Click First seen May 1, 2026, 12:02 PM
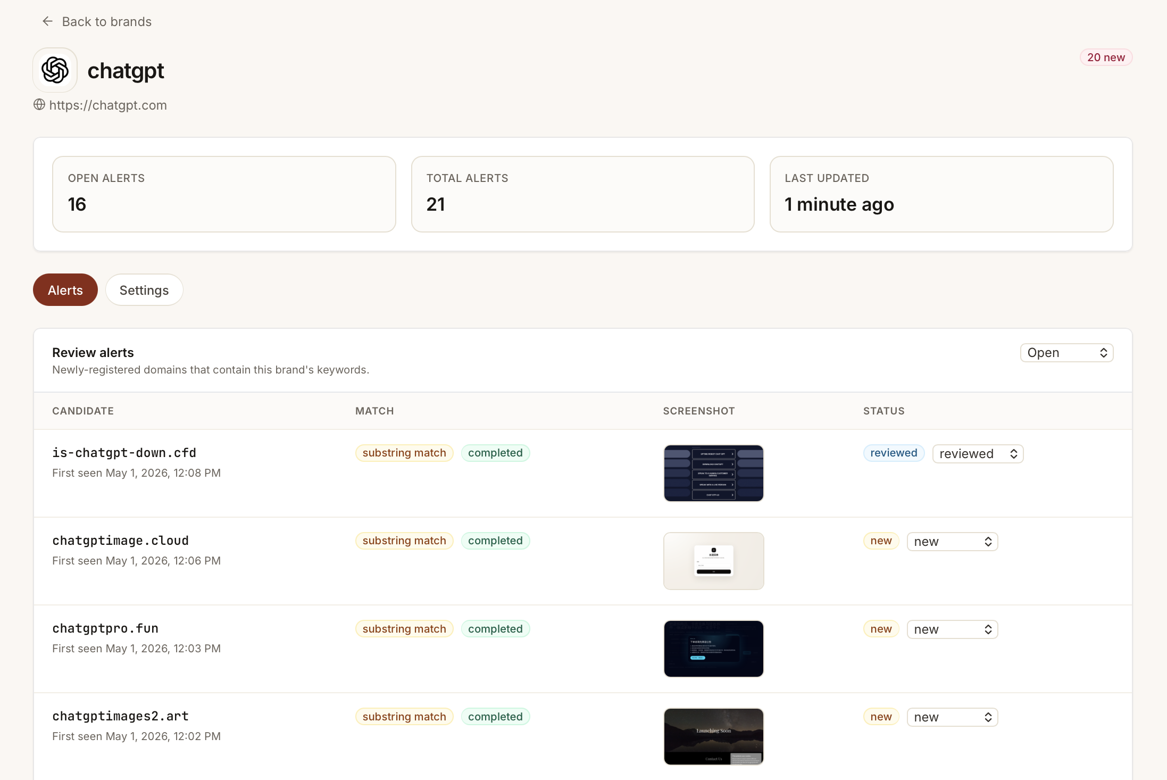1167x780 pixels. [137, 736]
